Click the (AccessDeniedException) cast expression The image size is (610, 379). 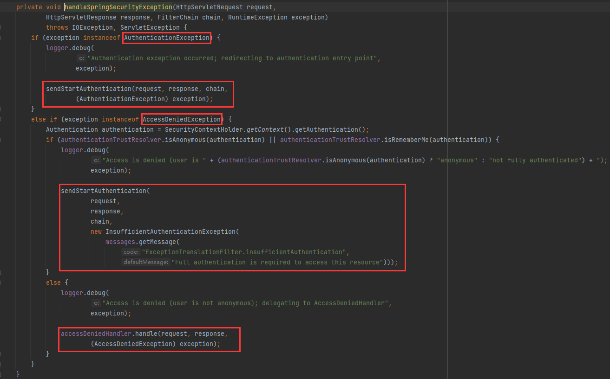tap(133, 344)
